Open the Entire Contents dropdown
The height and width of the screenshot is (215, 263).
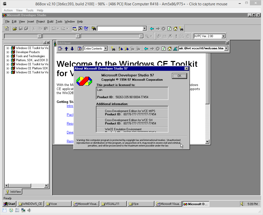pos(105,49)
